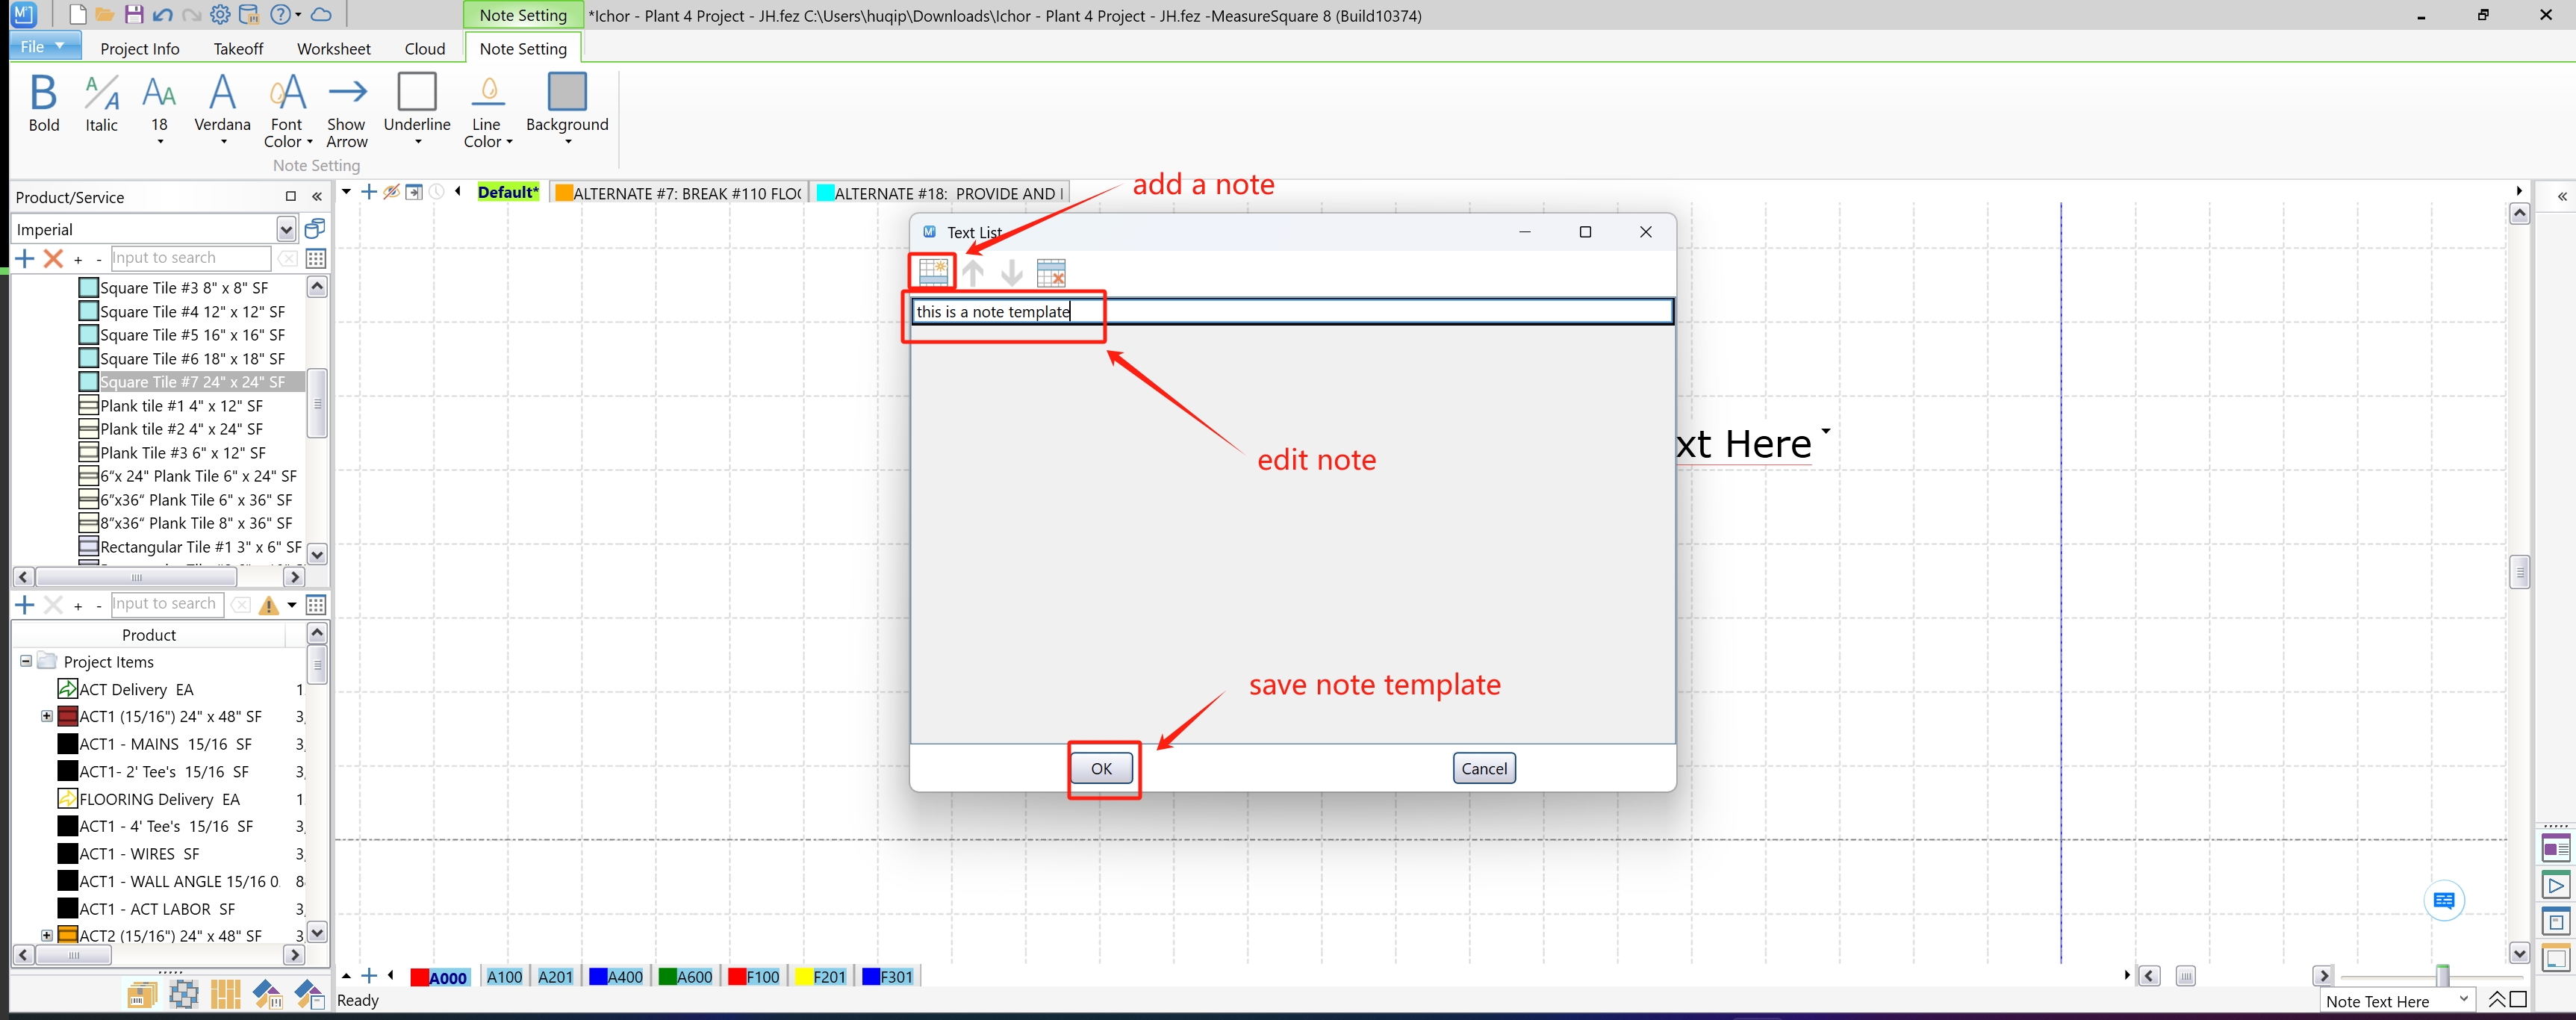Click the warning triangle icon in product panel

click(x=268, y=605)
